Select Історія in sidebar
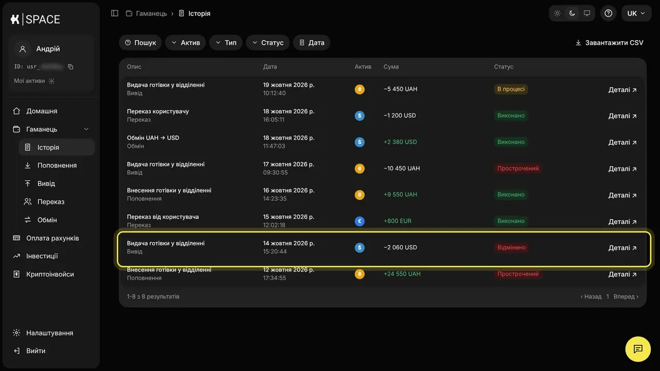Screen dimensions: 660x371 pos(57,147)
